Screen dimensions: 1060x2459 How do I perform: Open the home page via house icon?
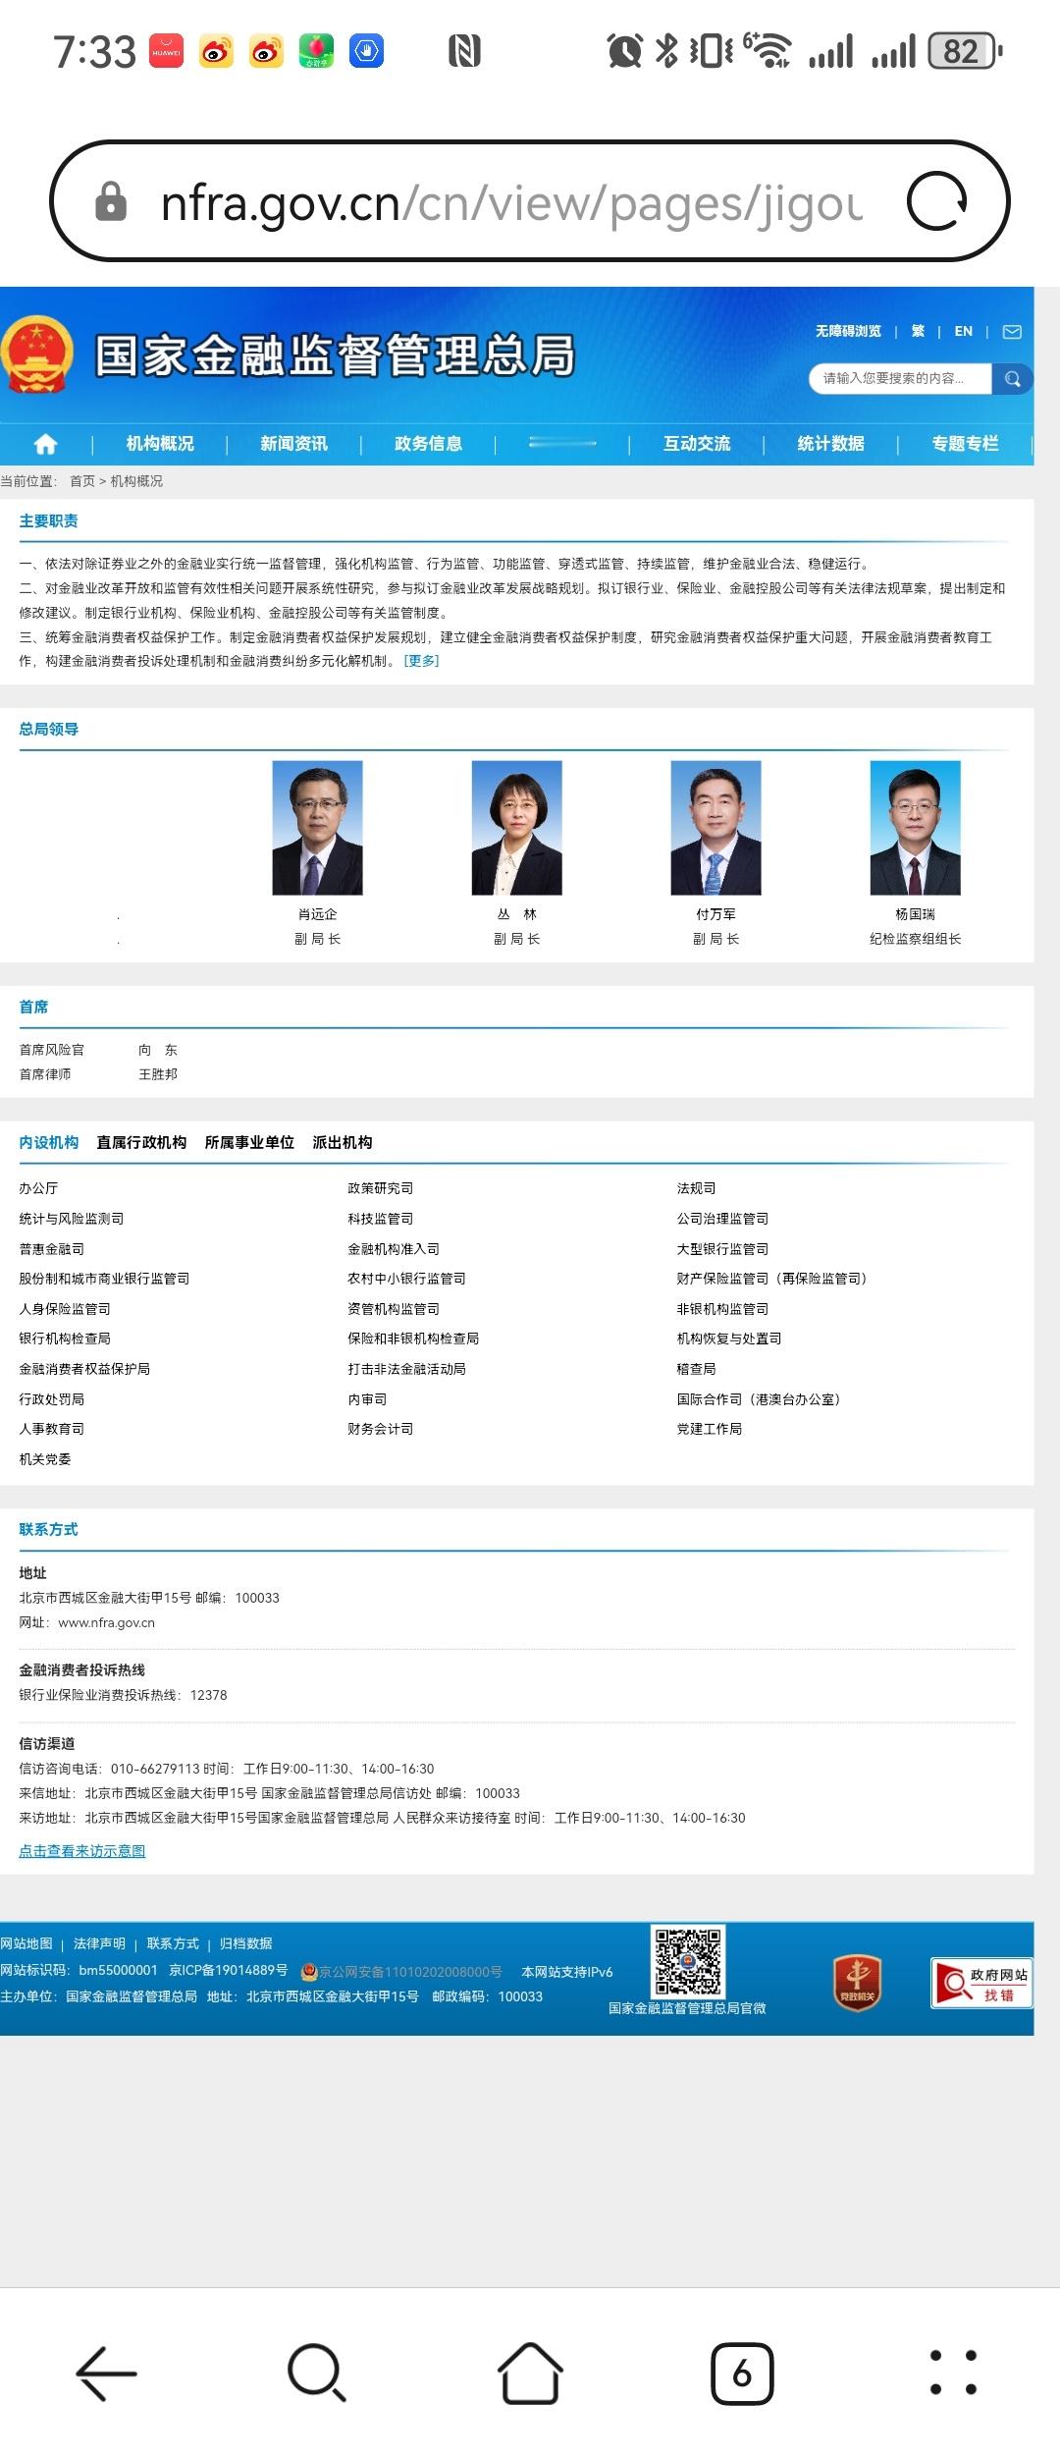(46, 444)
